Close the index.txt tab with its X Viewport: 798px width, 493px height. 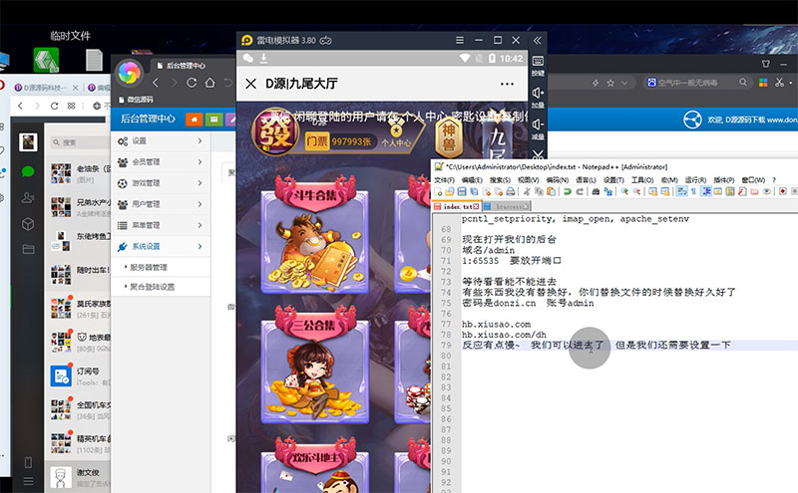(x=476, y=206)
